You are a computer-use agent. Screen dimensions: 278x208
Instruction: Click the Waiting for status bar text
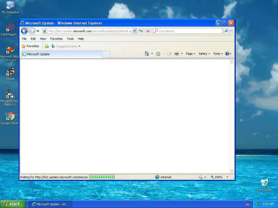54,177
